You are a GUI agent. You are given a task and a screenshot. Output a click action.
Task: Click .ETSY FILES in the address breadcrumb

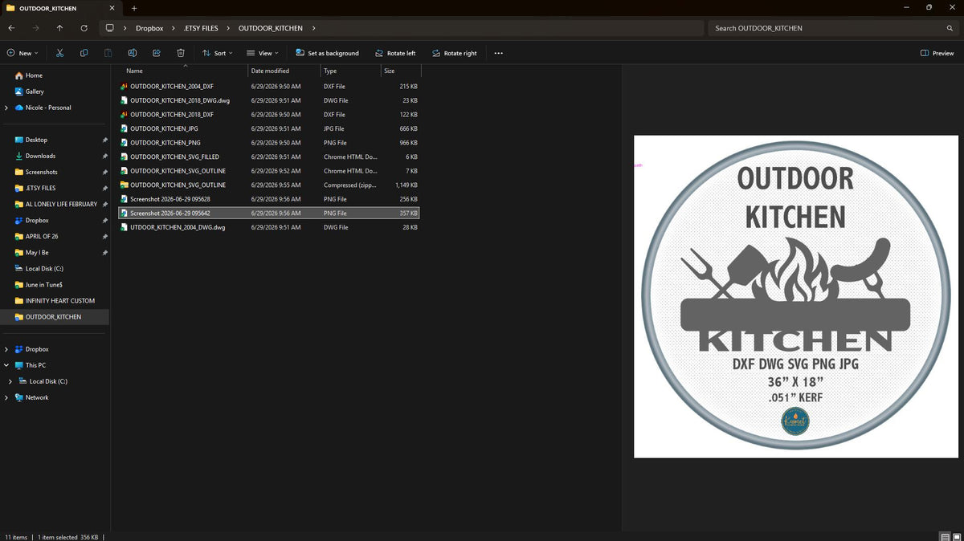[x=201, y=28]
